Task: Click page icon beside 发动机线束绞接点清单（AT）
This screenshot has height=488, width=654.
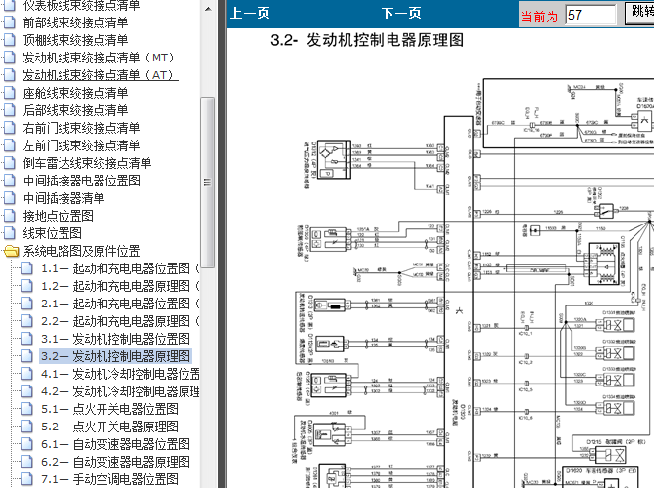Action: point(9,75)
